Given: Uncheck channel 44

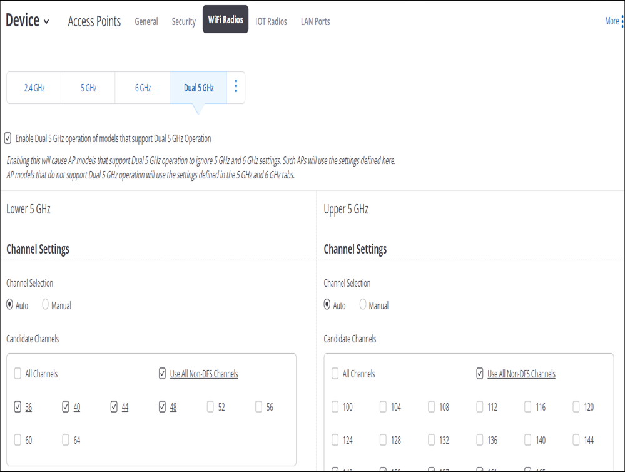Looking at the screenshot, I should (x=114, y=406).
